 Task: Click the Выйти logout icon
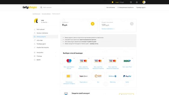point(35,60)
